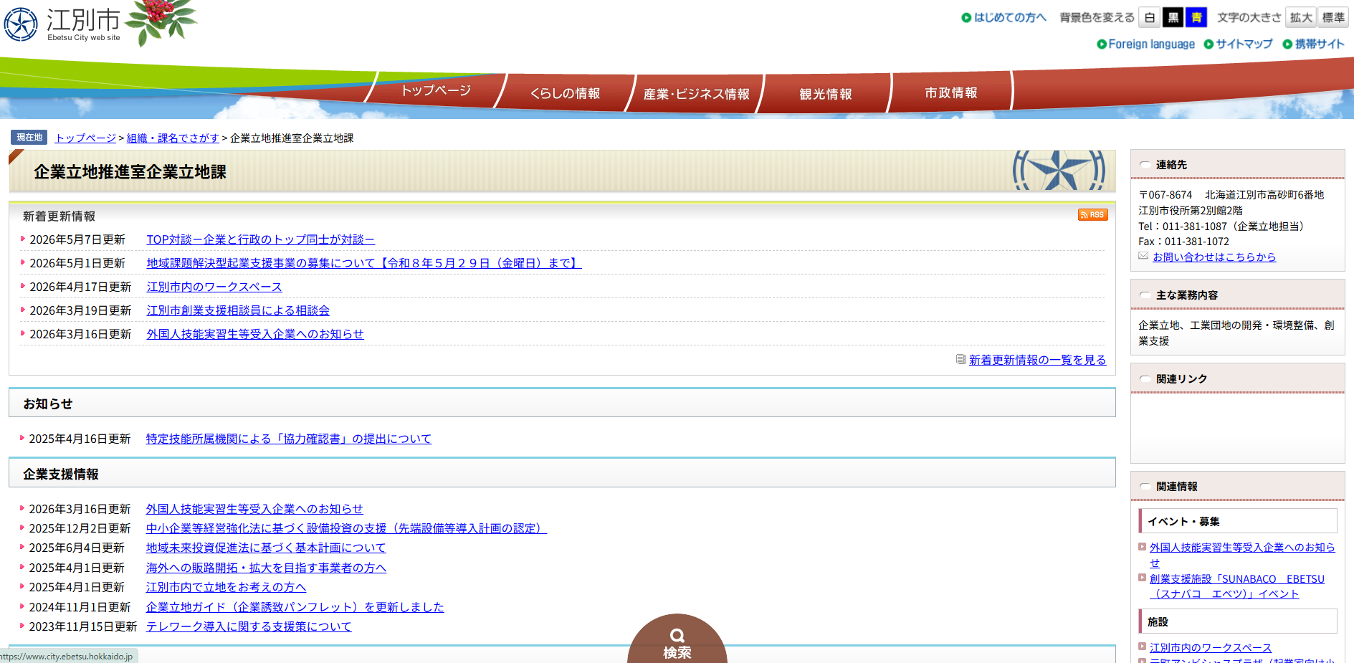1354x663 pixels.
Task: View all updates via 新着更新情報の一覧を見る
Action: click(1037, 360)
